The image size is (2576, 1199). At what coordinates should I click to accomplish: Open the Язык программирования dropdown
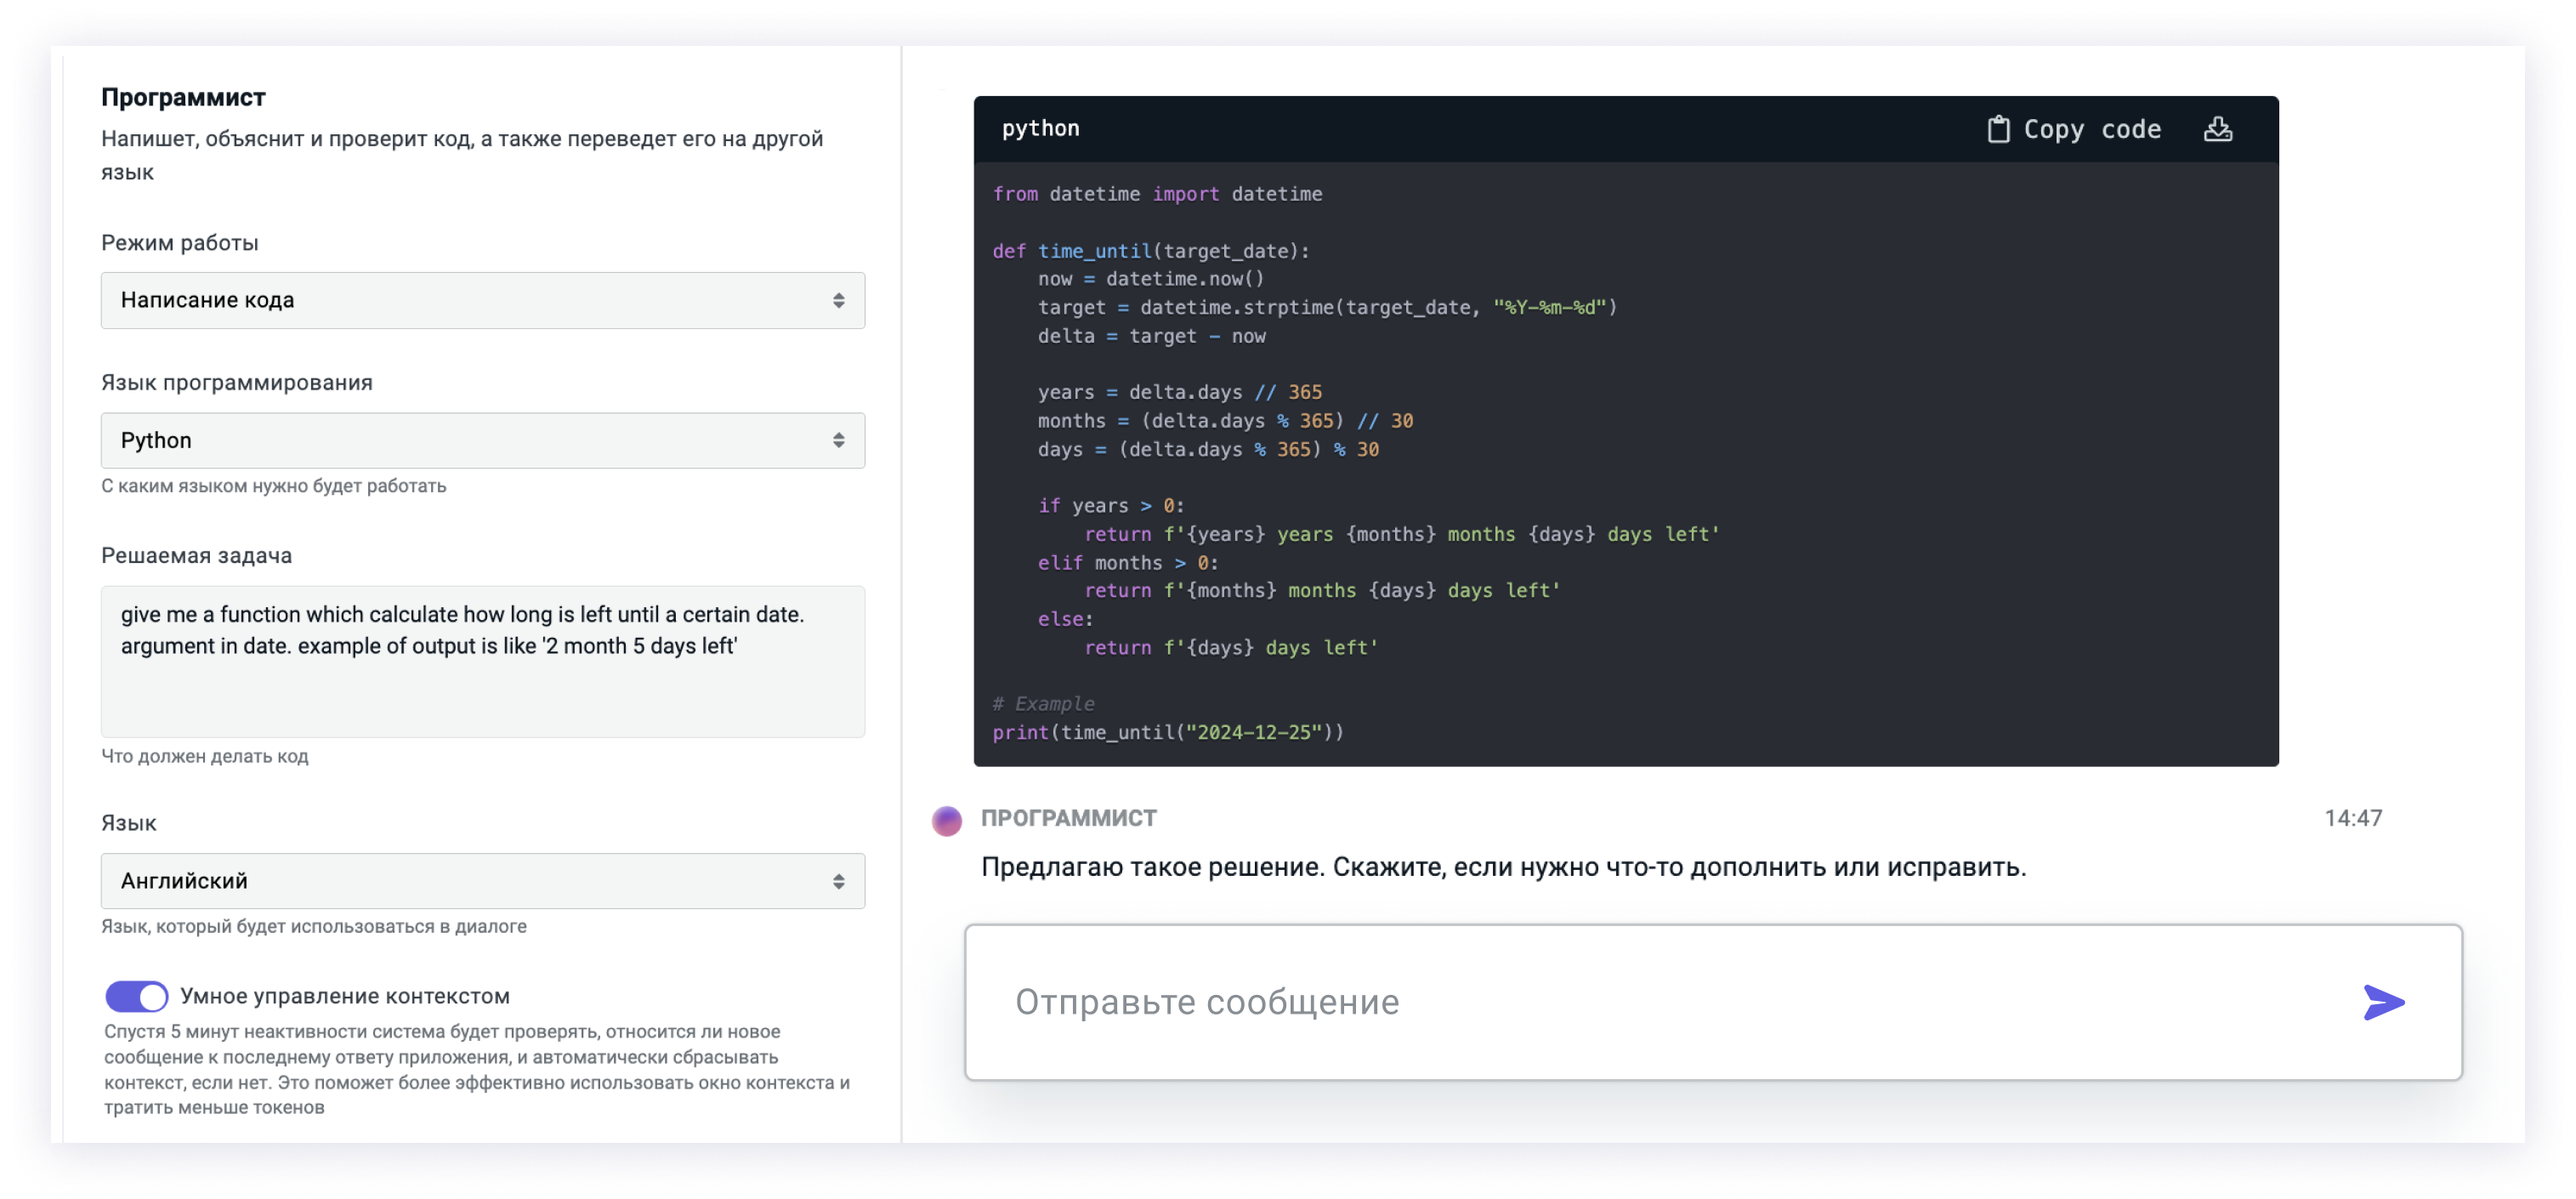point(482,440)
